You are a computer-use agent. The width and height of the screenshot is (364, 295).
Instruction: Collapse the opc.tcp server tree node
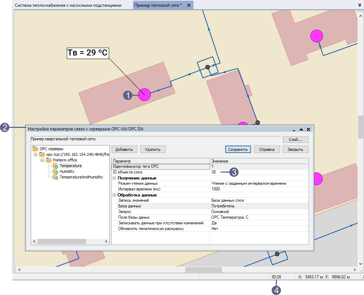coord(36,155)
